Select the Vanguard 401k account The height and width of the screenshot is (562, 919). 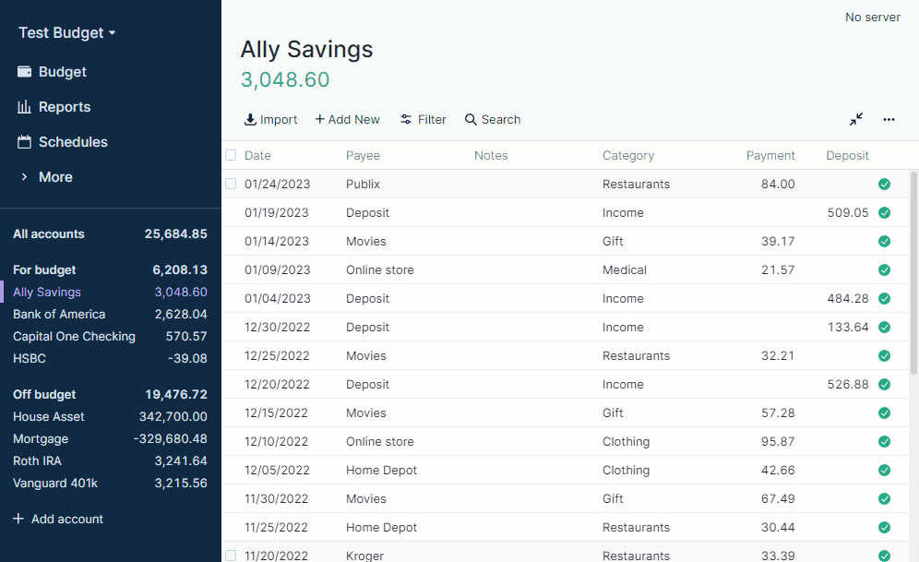[x=110, y=484]
